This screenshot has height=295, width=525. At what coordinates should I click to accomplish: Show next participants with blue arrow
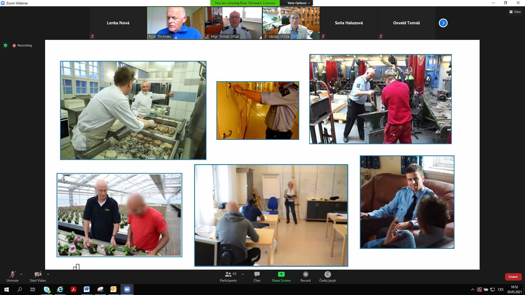443,23
